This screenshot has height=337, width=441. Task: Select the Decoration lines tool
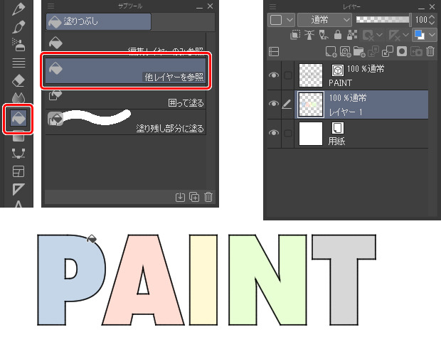click(x=18, y=63)
